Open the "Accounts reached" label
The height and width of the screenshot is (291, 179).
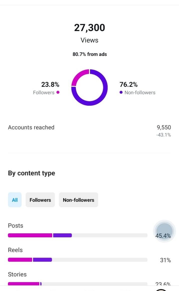[x=31, y=127]
